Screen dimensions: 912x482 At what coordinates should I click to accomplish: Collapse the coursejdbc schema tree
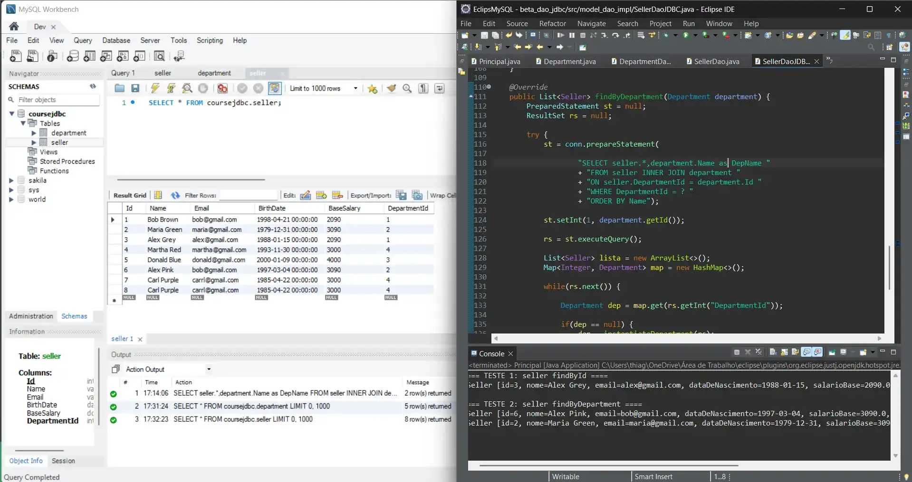tap(12, 114)
